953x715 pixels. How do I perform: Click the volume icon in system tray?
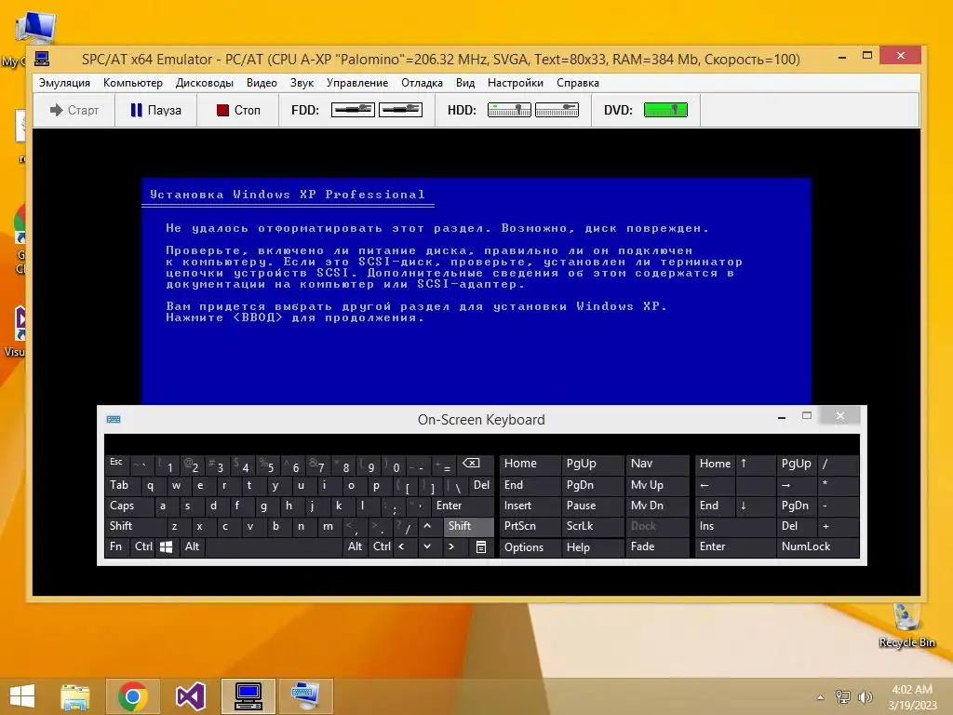[865, 696]
